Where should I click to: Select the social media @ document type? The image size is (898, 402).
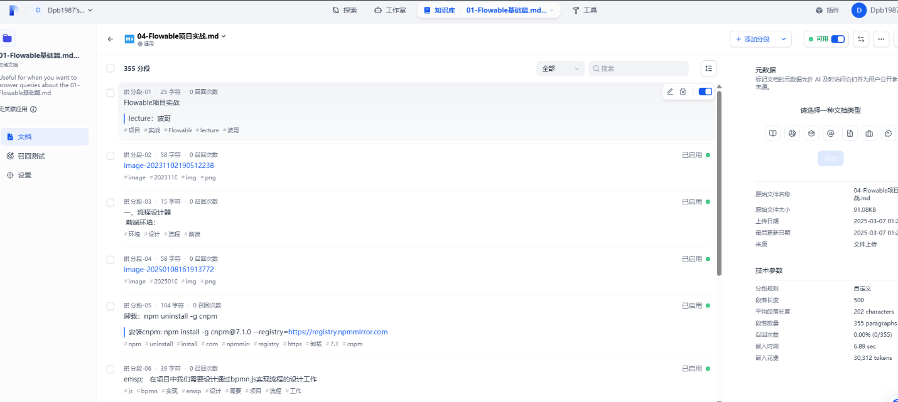(x=831, y=133)
